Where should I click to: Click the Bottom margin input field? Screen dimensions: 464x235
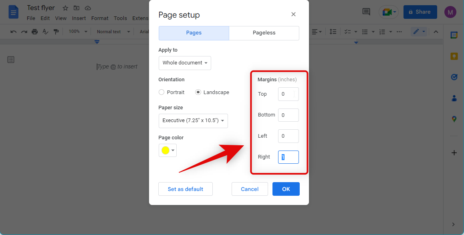pyautogui.click(x=288, y=115)
